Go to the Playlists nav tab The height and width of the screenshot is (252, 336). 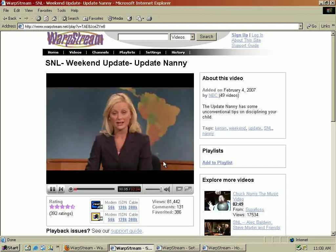pos(127,52)
